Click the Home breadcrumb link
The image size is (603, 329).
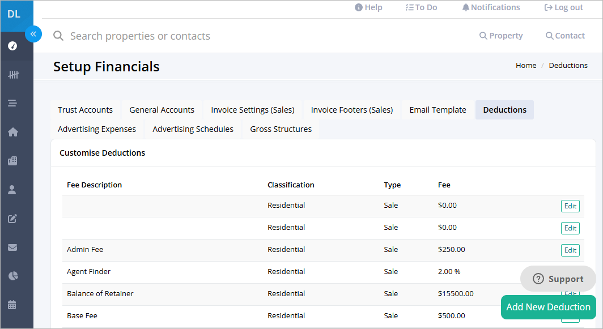pyautogui.click(x=526, y=65)
